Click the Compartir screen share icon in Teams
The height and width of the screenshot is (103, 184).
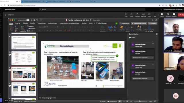click(174, 15)
